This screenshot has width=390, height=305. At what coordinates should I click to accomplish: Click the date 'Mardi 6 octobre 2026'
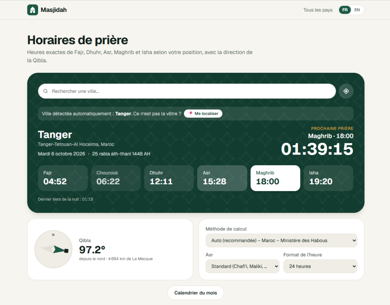(61, 154)
